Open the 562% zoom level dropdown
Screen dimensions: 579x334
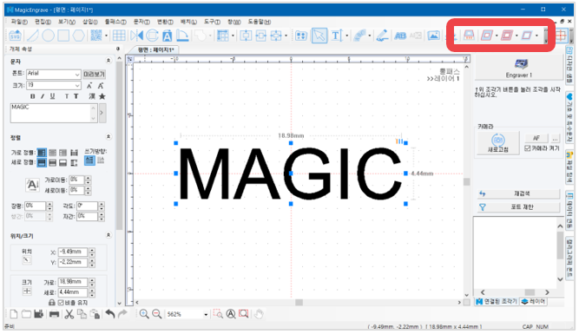(206, 314)
